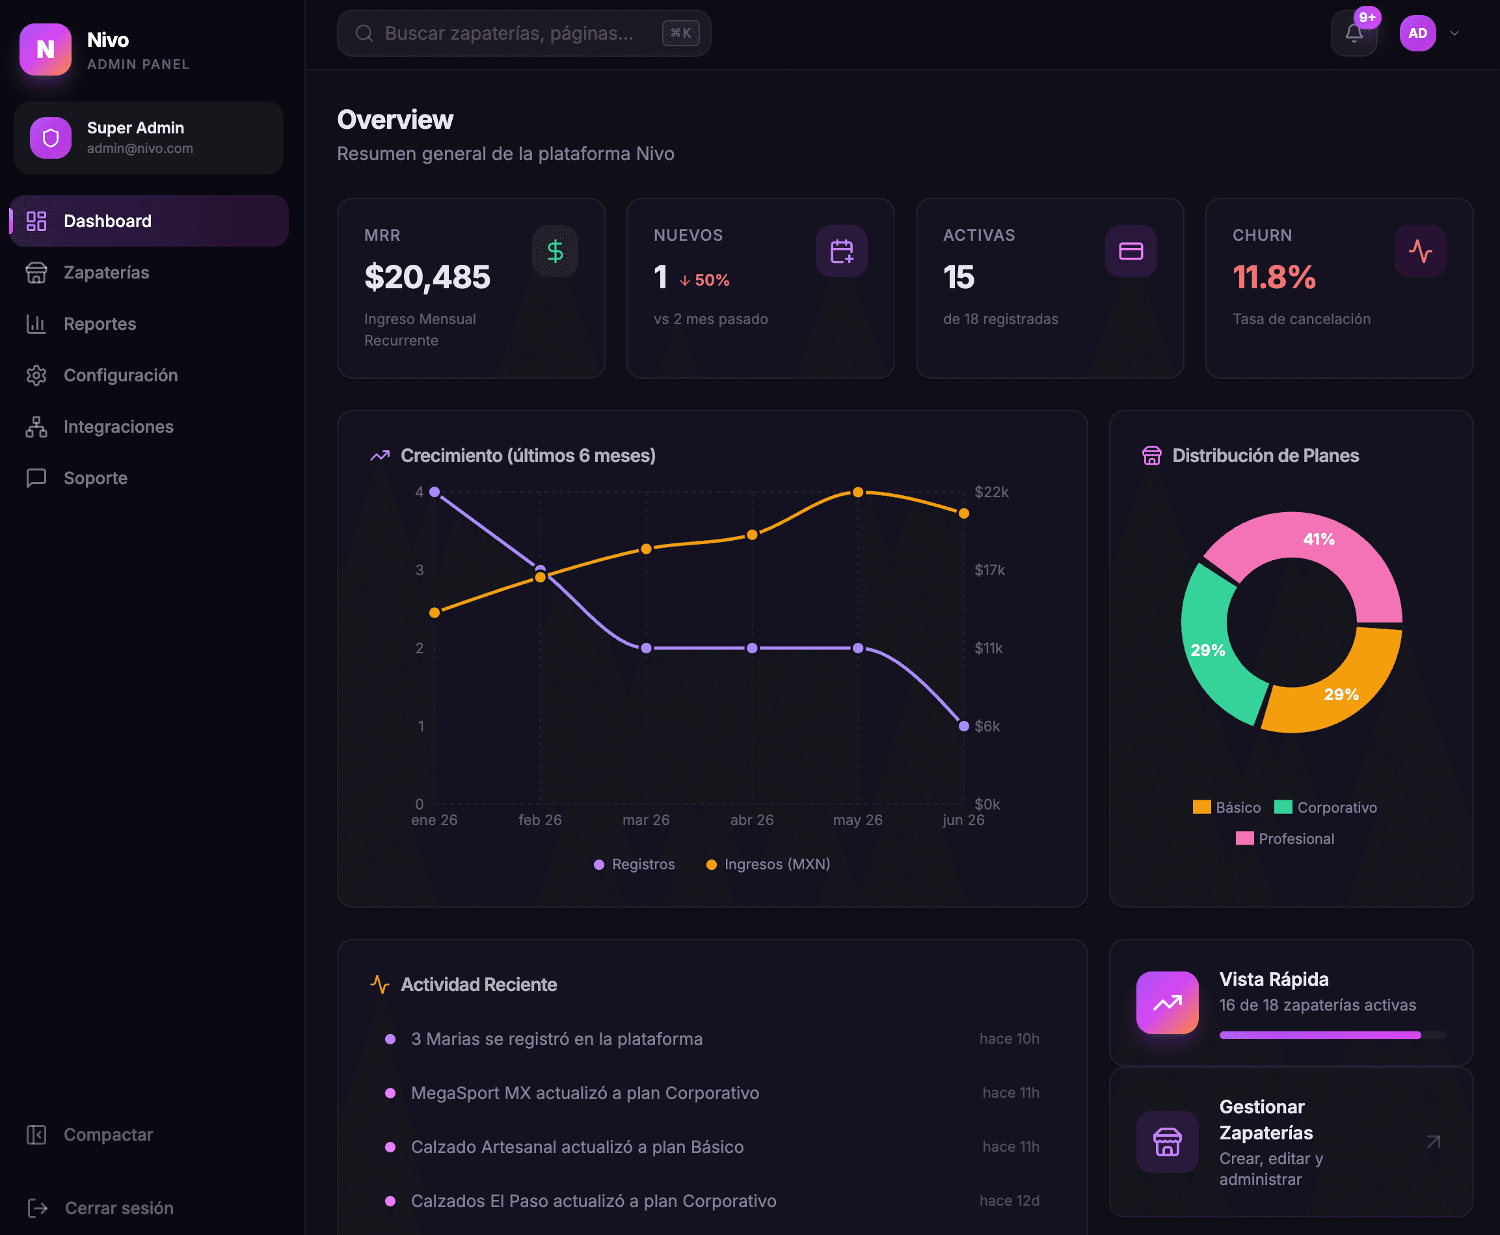Viewport: 1500px width, 1235px height.
Task: Toggle Corporativo in plans legend
Action: coord(1326,808)
